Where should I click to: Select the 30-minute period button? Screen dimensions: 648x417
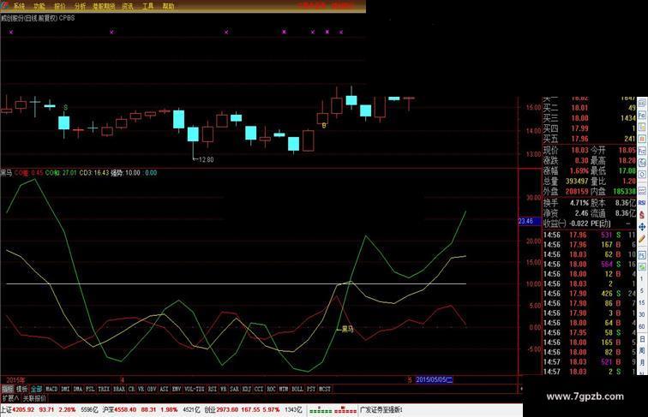[642, 313]
